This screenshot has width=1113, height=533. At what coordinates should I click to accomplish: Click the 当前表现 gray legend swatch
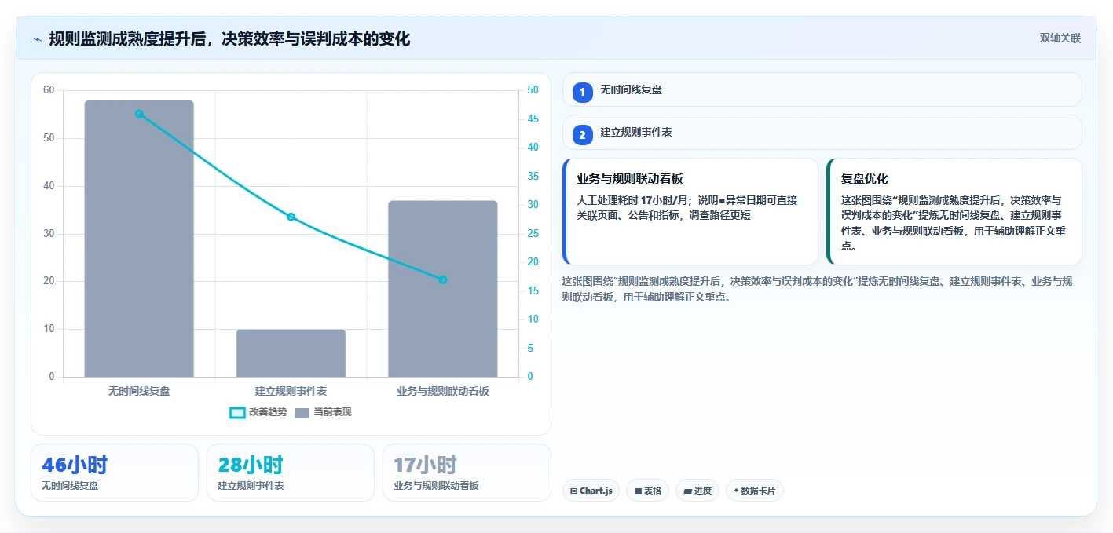pos(302,413)
